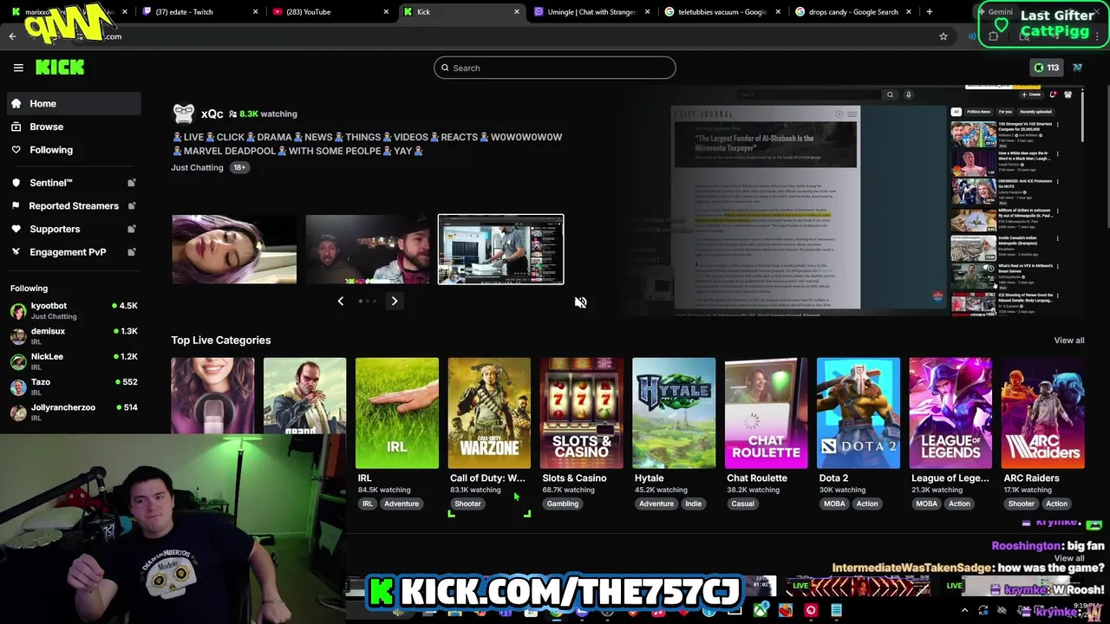
Task: Click MOBA tag under Dota 2
Action: point(834,504)
